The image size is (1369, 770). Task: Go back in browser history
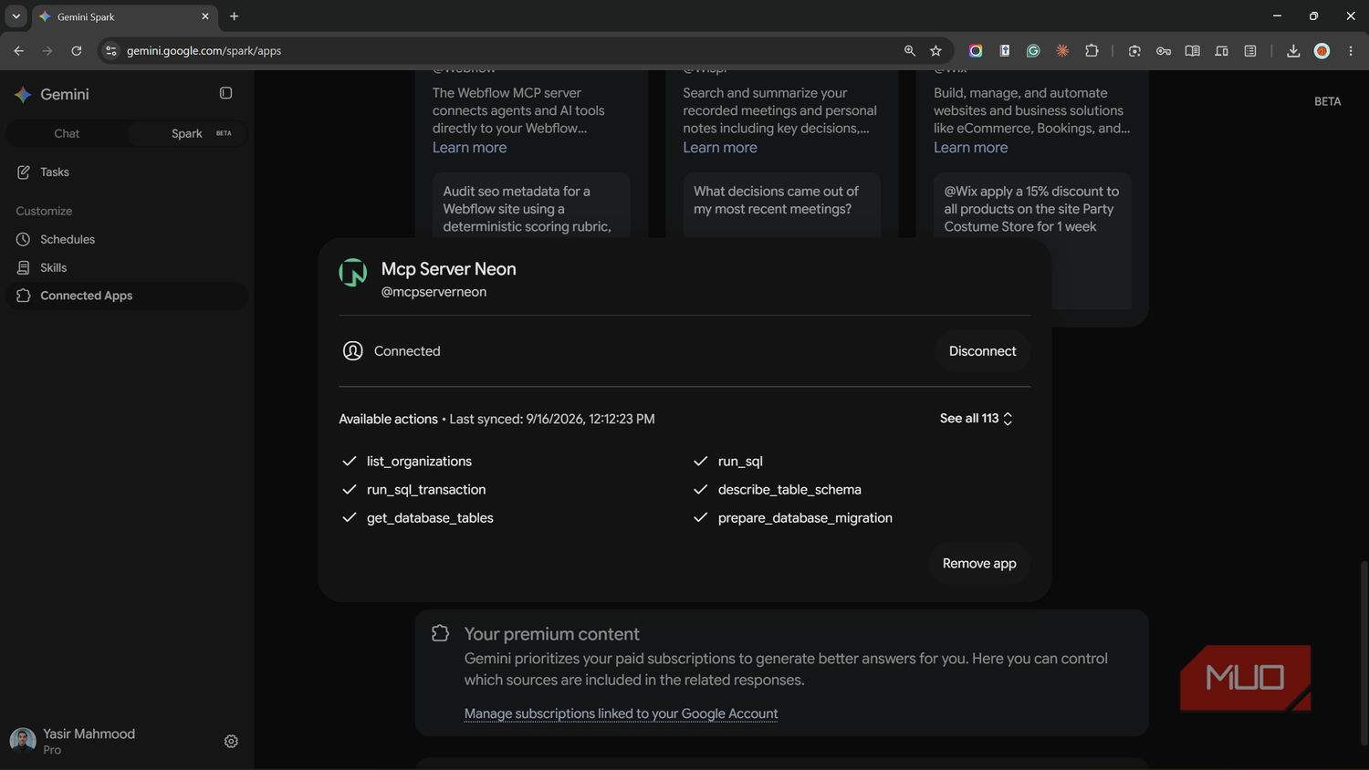pos(18,51)
